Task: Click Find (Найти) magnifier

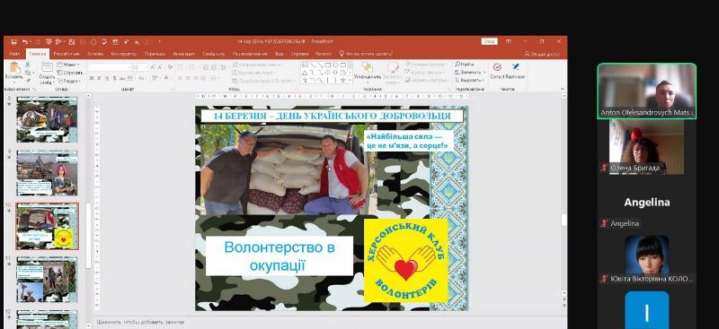Action: click(x=465, y=65)
